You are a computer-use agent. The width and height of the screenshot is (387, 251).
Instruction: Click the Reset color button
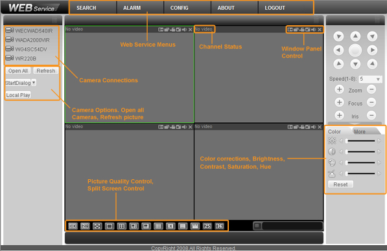pos(340,184)
